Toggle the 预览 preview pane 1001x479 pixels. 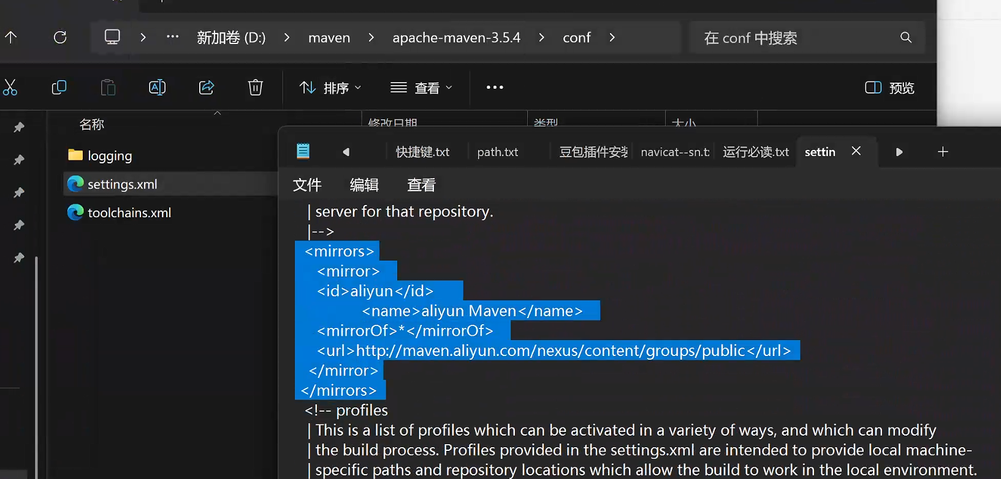pyautogui.click(x=889, y=87)
